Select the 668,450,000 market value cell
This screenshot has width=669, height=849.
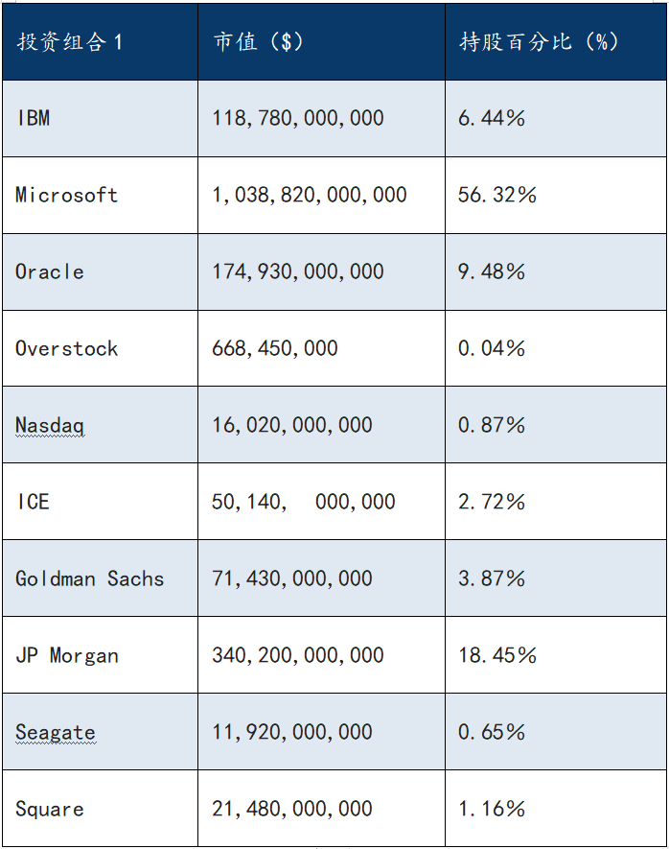(275, 349)
